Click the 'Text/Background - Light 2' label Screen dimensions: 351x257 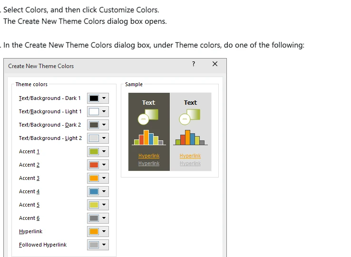(50, 138)
